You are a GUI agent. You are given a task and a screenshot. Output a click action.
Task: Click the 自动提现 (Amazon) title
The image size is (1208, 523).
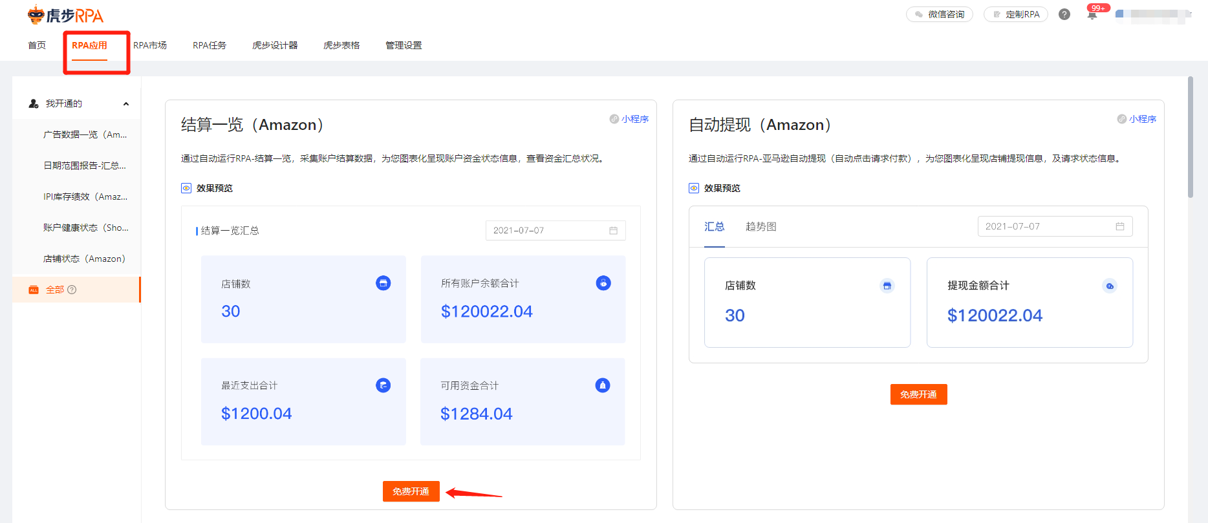tap(760, 125)
